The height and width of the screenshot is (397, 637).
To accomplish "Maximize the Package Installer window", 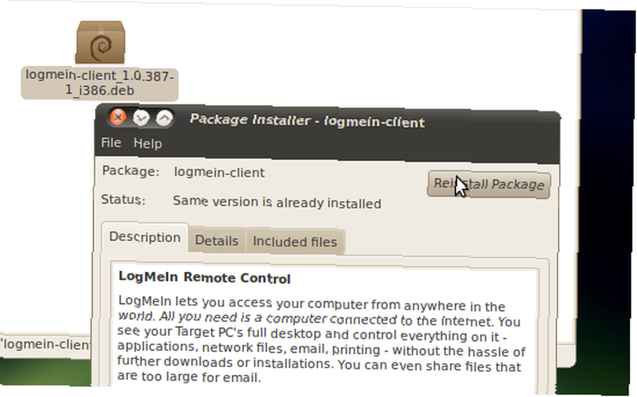I will click(x=164, y=118).
